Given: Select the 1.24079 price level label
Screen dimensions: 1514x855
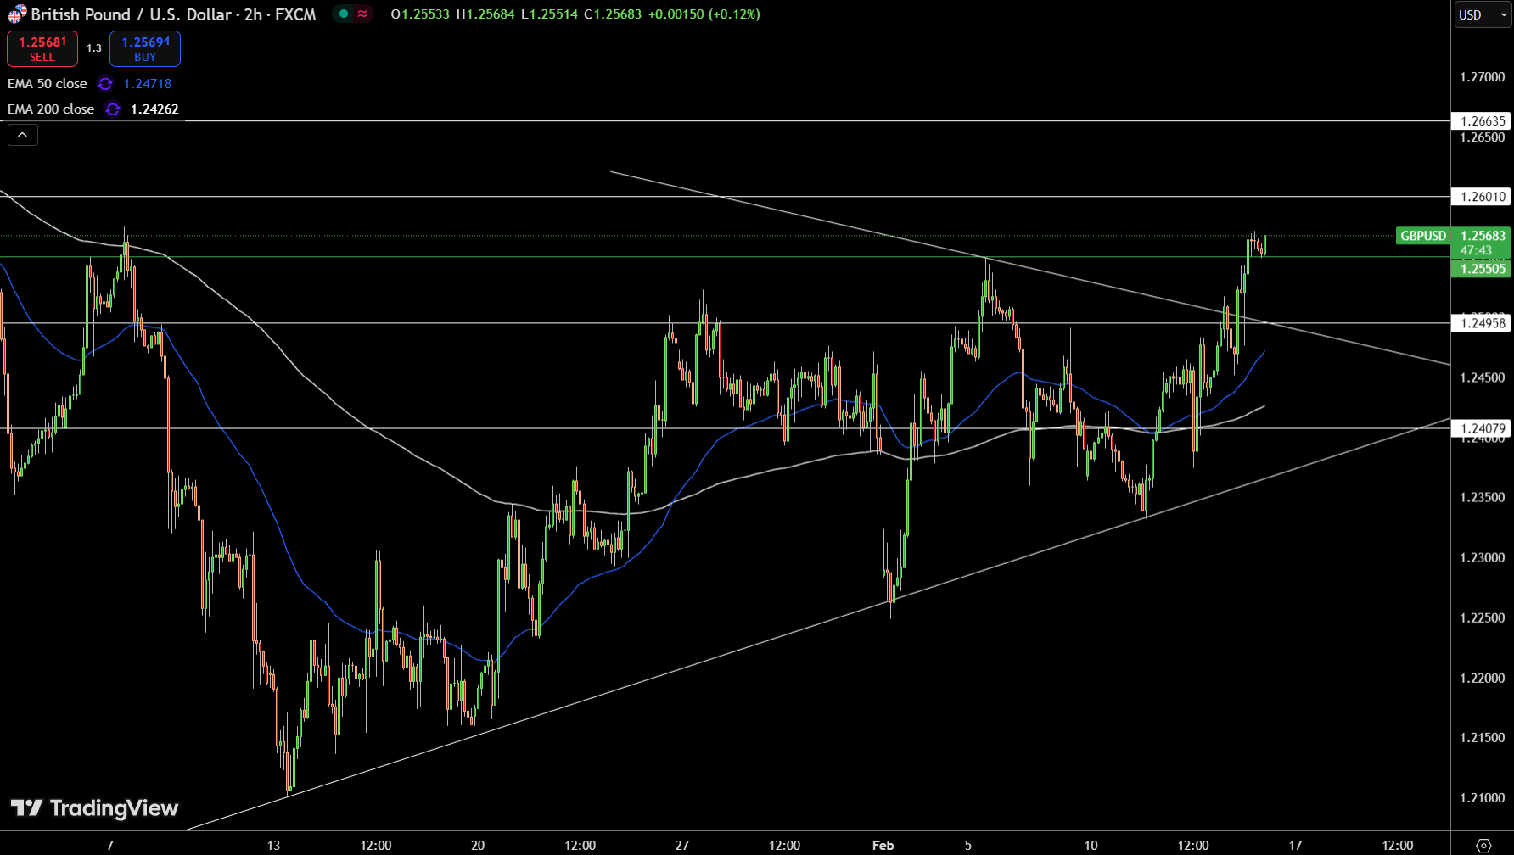Looking at the screenshot, I should (1481, 429).
